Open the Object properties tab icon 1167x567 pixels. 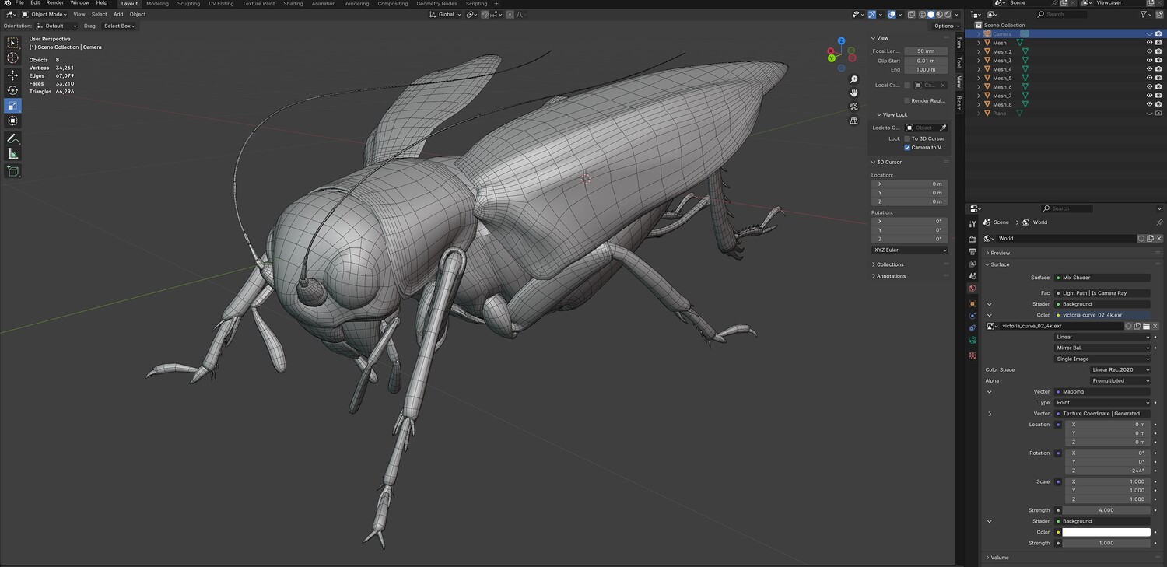[x=972, y=303]
